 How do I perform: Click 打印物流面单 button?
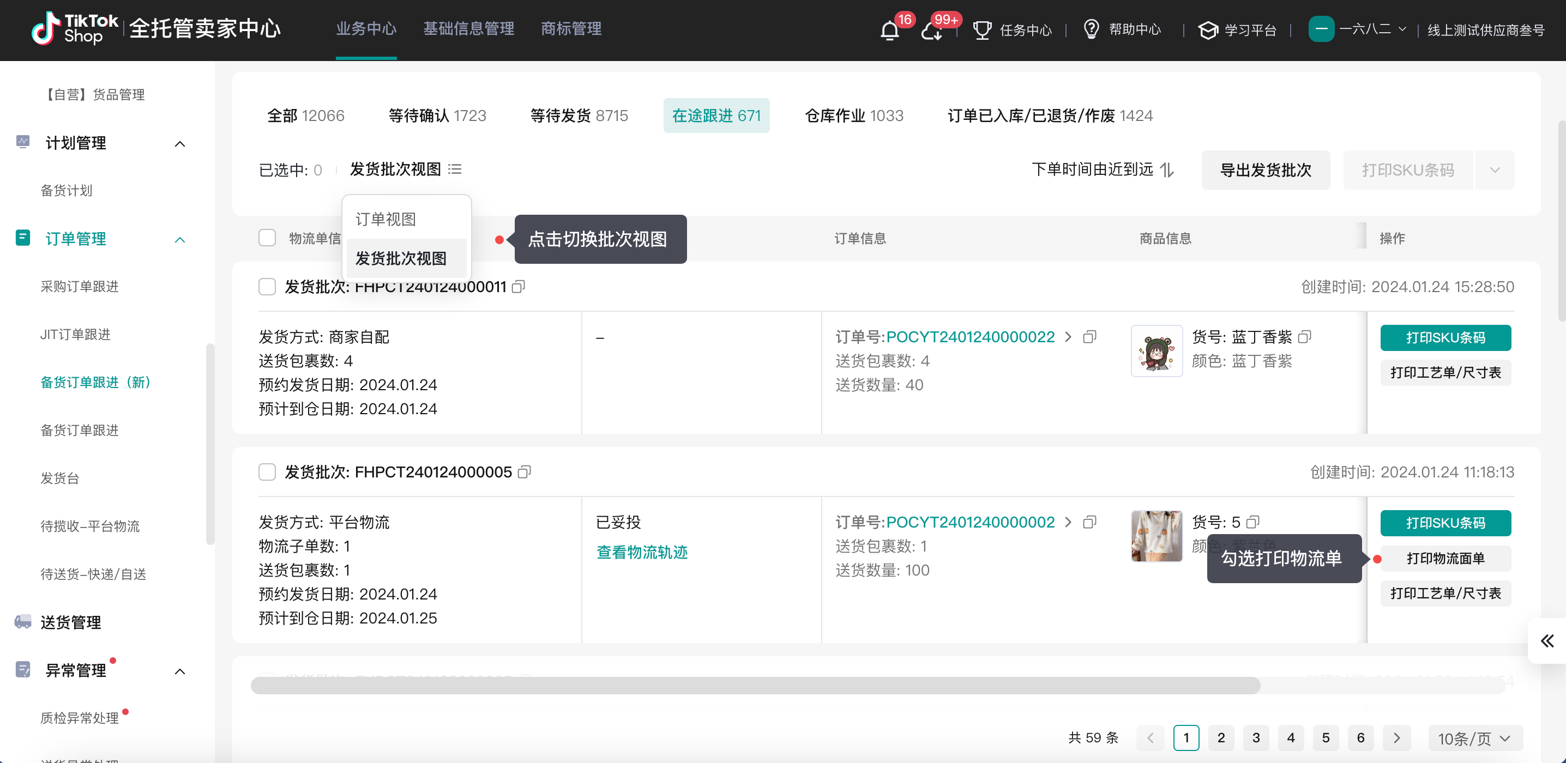[1445, 558]
